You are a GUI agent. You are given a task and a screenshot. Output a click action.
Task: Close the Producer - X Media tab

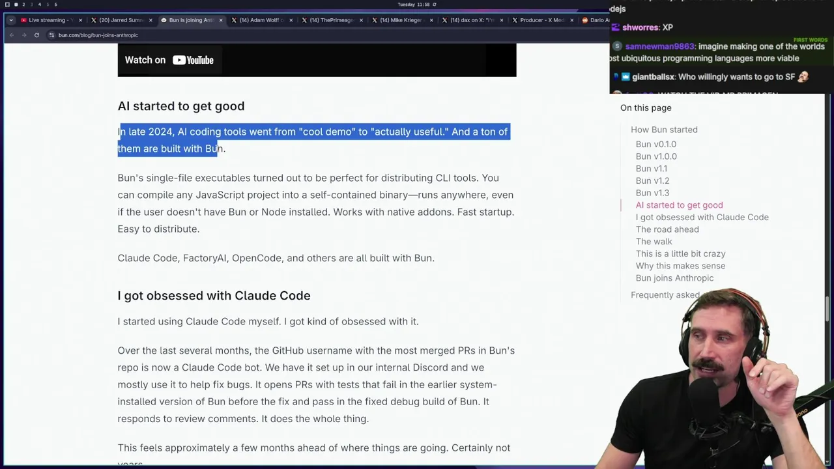(572, 20)
